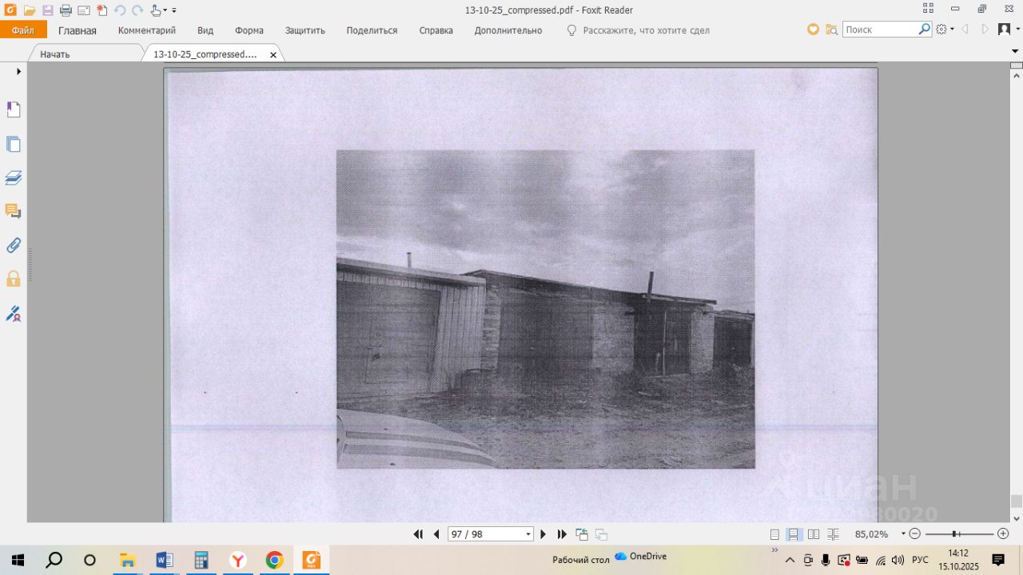The height and width of the screenshot is (575, 1023).
Task: Show hidden system tray icons
Action: point(790,560)
